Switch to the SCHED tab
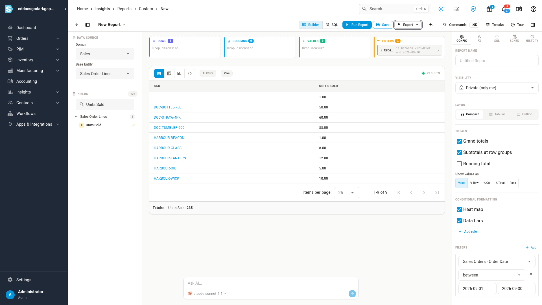 514,38
